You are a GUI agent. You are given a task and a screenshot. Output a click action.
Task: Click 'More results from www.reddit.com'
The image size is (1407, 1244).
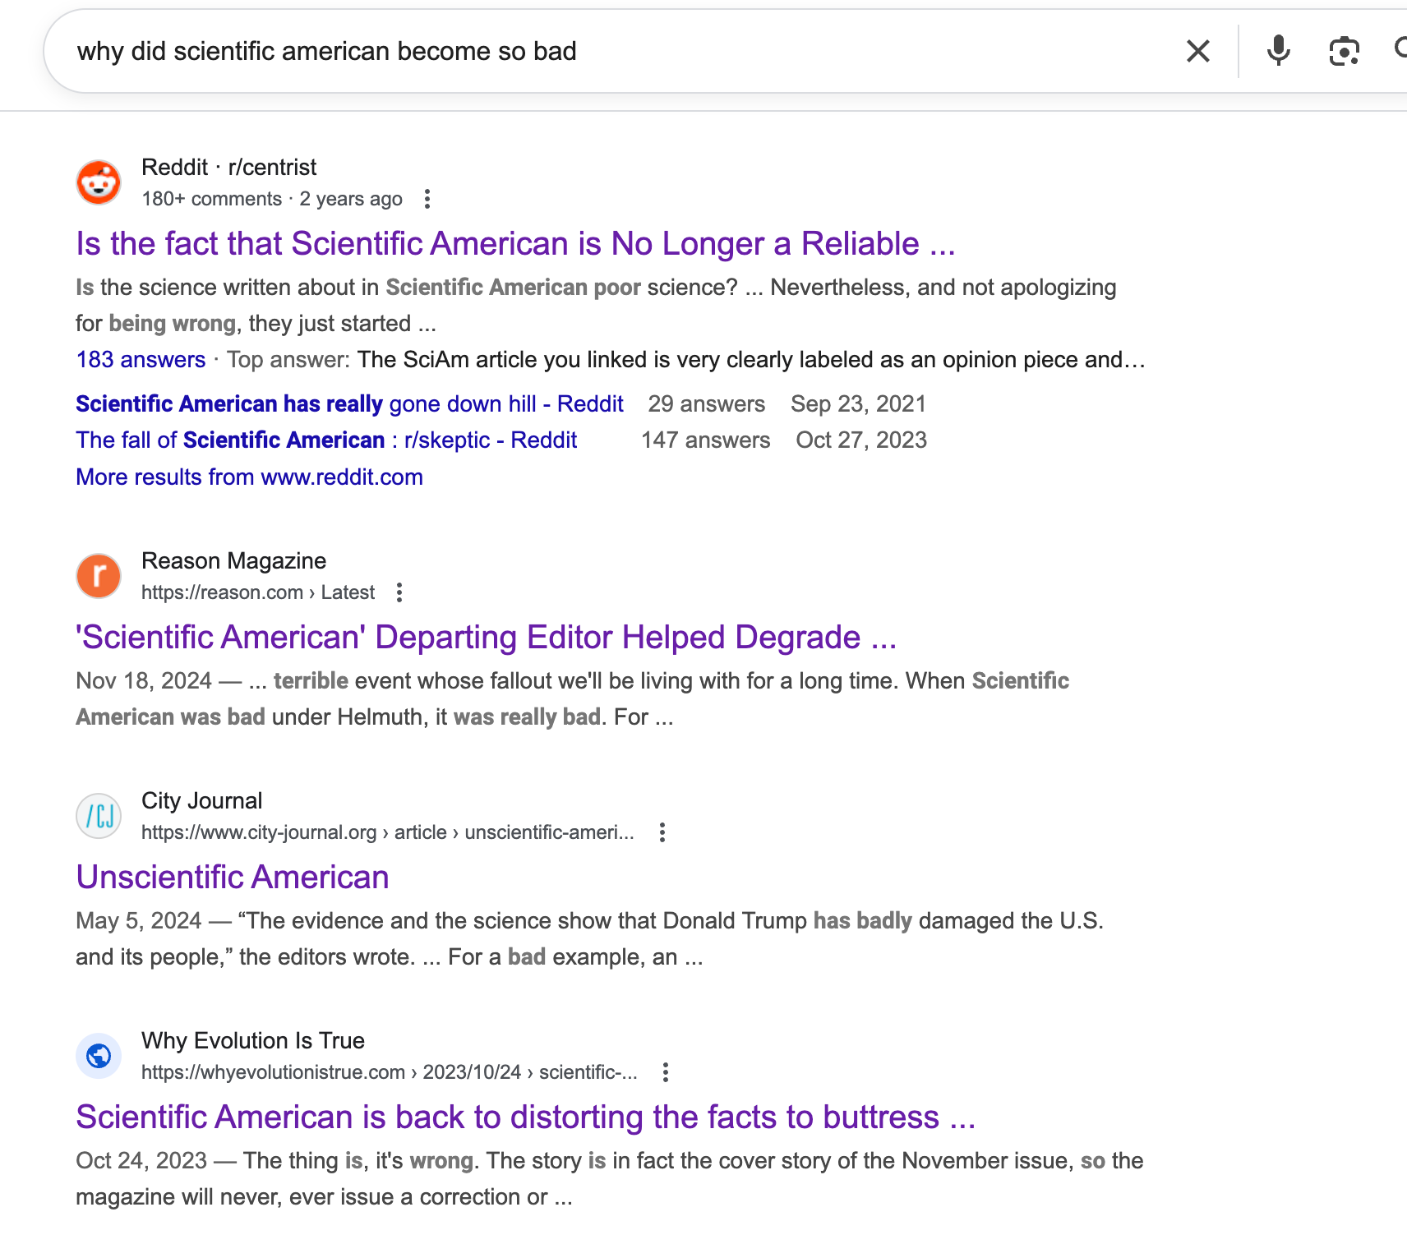pos(249,477)
